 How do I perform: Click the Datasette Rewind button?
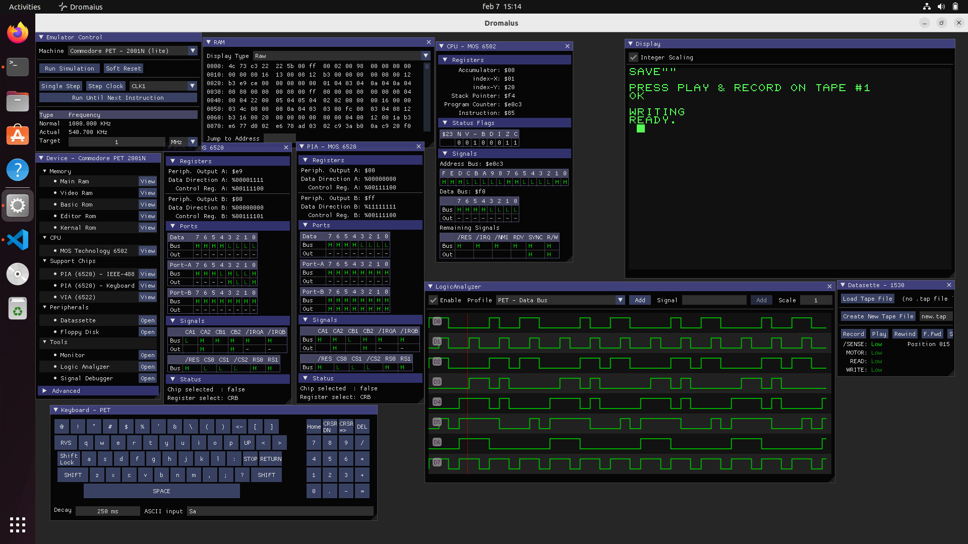(904, 334)
